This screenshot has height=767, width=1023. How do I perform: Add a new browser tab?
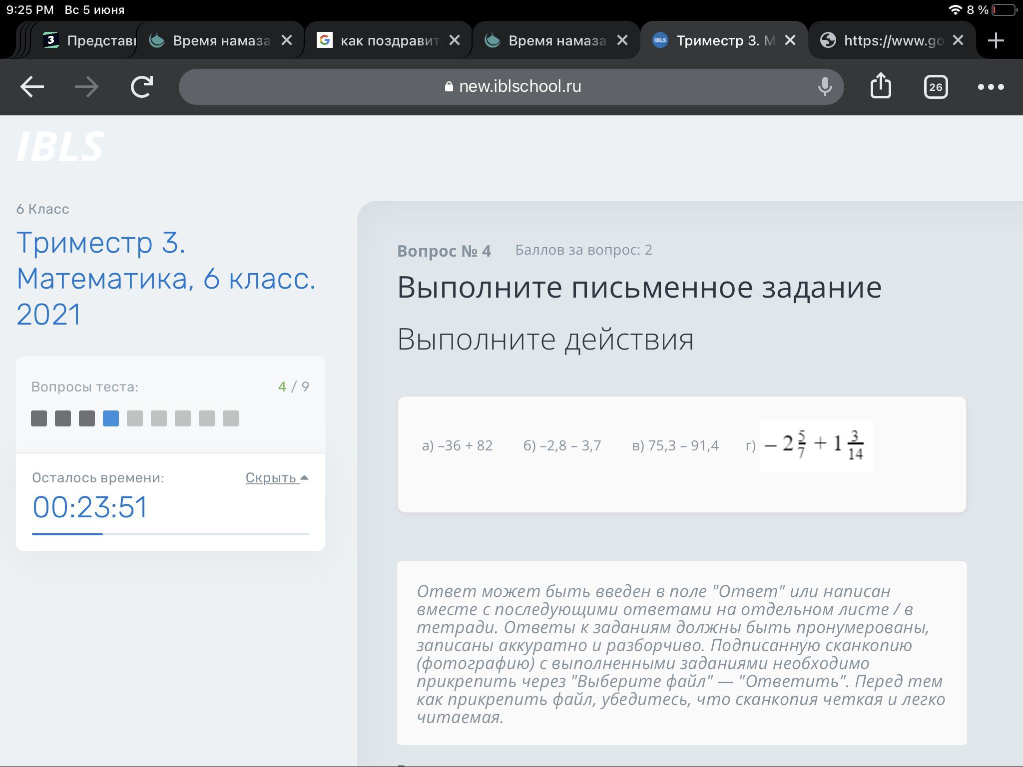(996, 40)
